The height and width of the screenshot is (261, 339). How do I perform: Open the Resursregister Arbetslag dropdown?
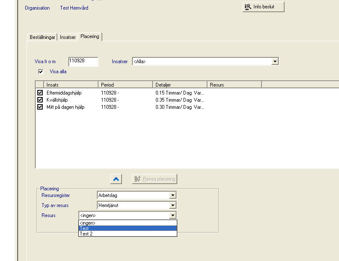173,195
